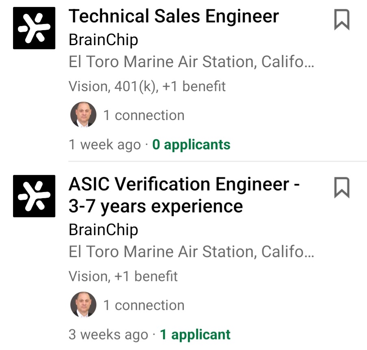Viewport: 367px width, 350px height.
Task: Open connection avatar under Technical Sales Engineer
Action: click(83, 115)
